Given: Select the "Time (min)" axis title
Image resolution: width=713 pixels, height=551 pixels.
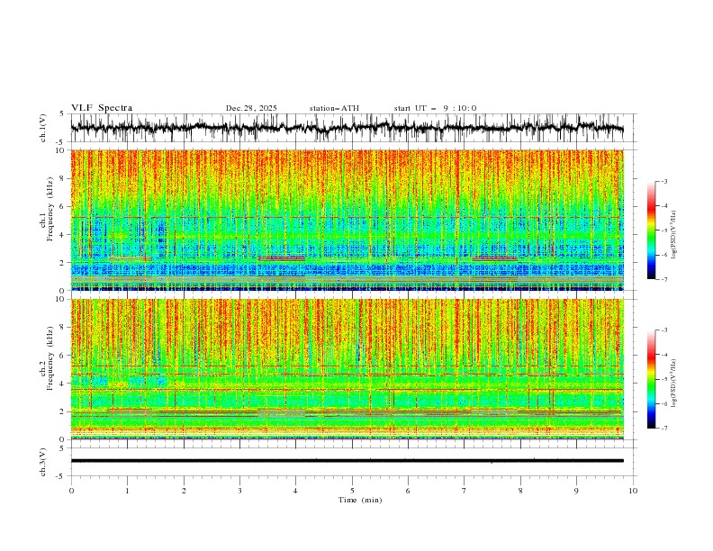Looking at the screenshot, I should [x=360, y=500].
